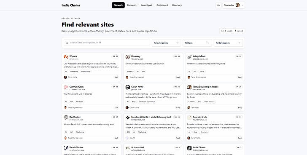Open the Flowsery site title
The image size is (307, 155).
136,56
